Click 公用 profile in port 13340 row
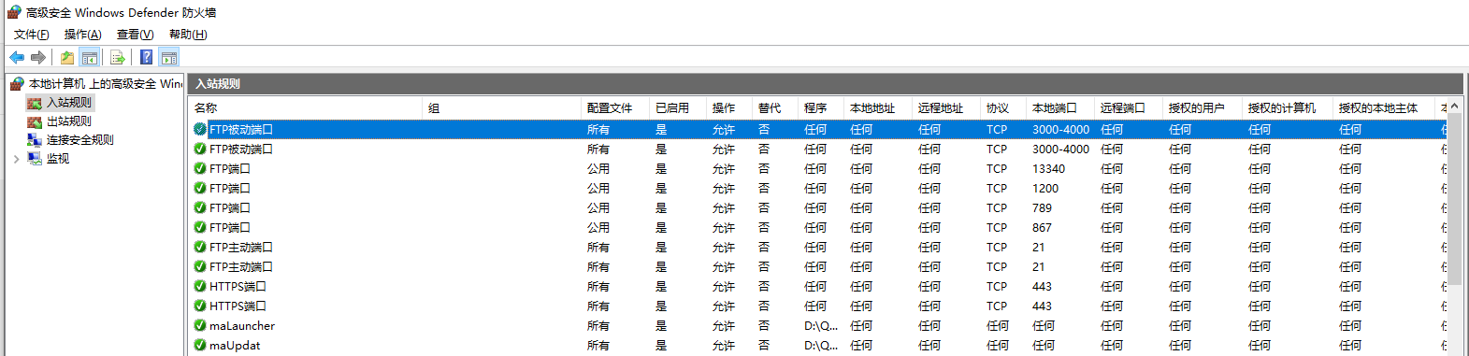The image size is (1469, 356). pyautogui.click(x=598, y=168)
